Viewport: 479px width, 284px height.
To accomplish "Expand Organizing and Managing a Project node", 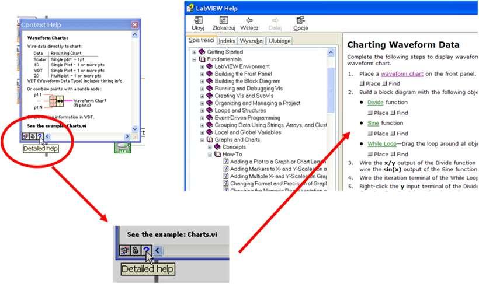I will click(x=202, y=103).
